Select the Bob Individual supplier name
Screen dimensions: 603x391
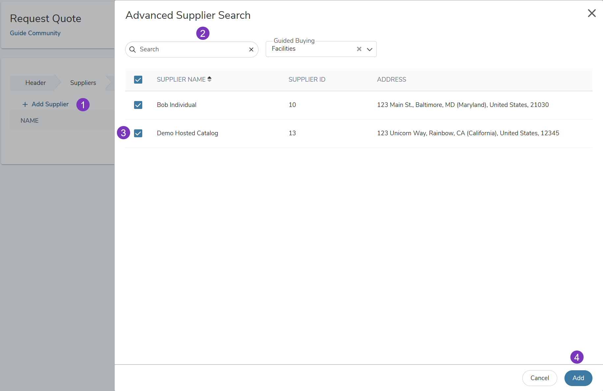(x=177, y=105)
